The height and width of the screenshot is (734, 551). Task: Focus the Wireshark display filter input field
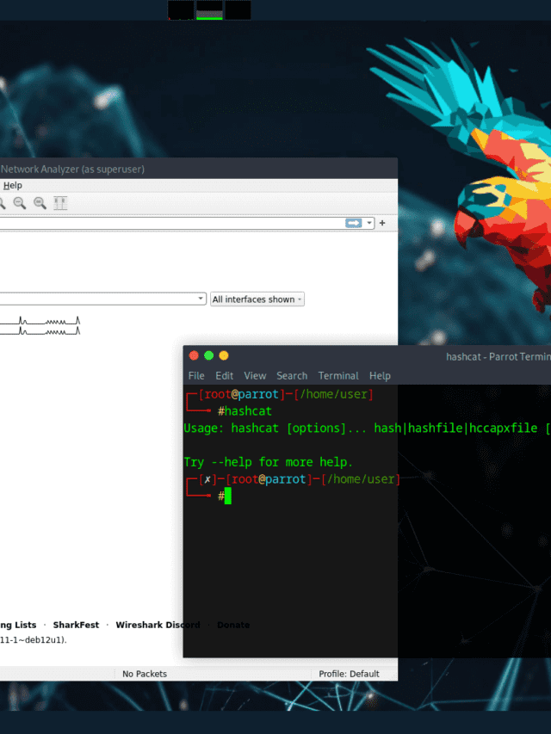[171, 223]
